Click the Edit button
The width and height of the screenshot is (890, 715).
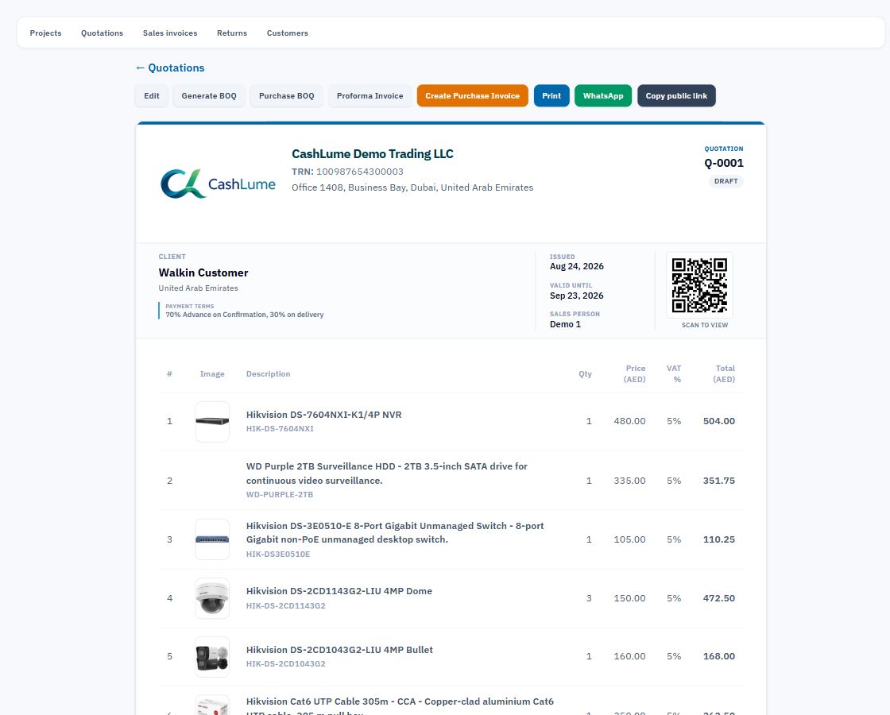coord(152,96)
